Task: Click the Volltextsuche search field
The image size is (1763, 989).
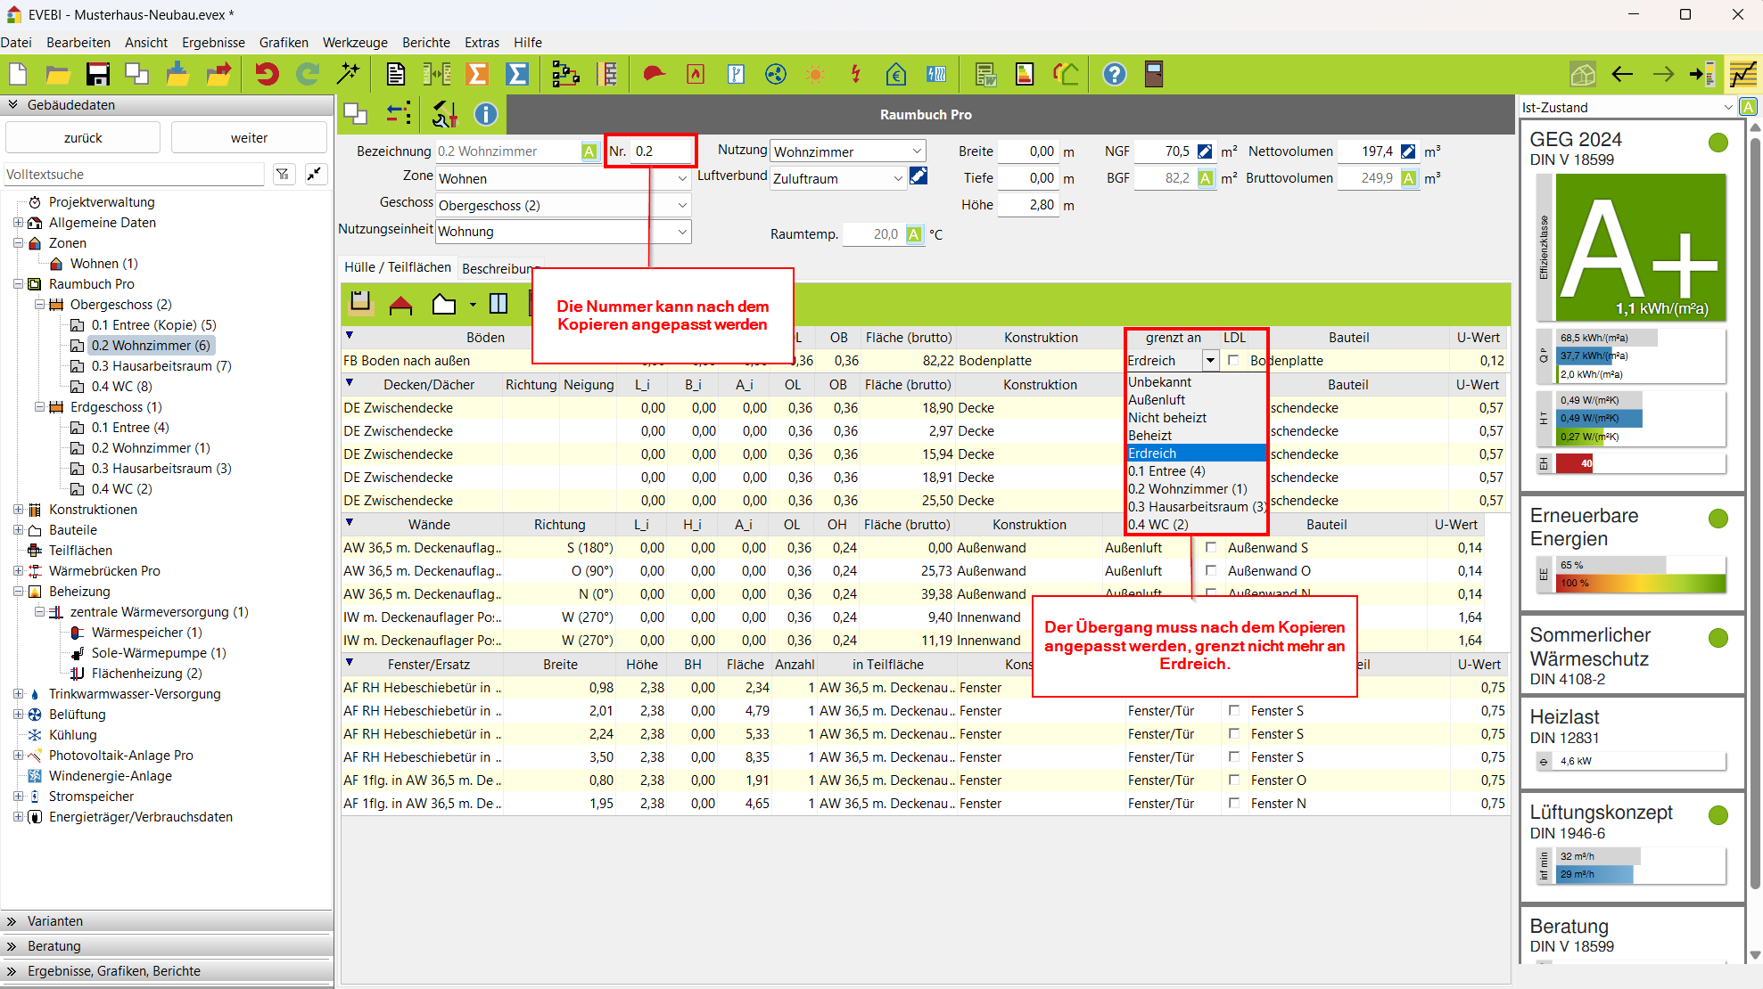Action: pos(134,175)
